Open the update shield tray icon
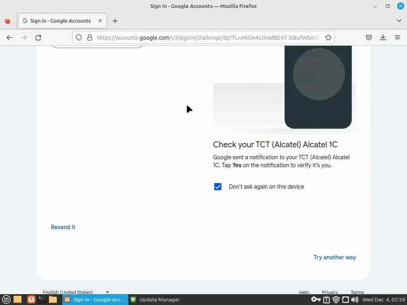 [336, 299]
